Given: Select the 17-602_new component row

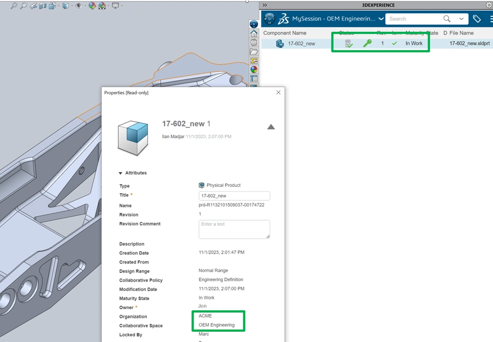Looking at the screenshot, I should [377, 43].
